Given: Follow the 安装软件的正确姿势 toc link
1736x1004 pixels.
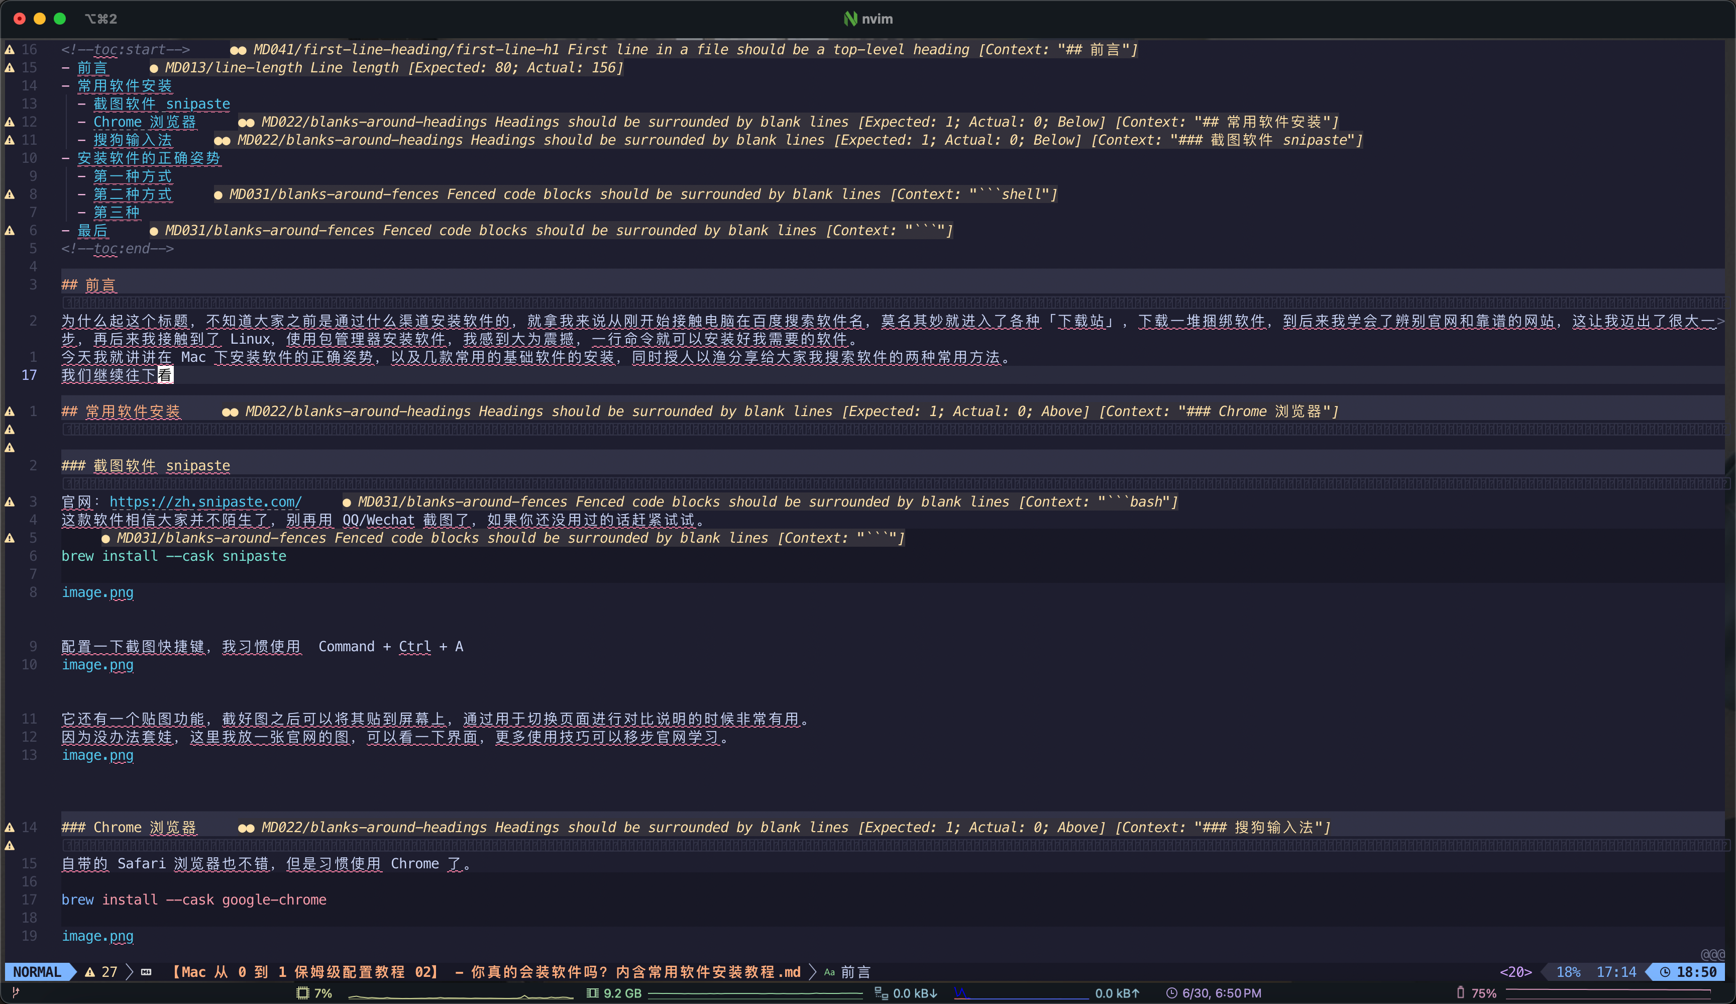Looking at the screenshot, I should pyautogui.click(x=149, y=158).
